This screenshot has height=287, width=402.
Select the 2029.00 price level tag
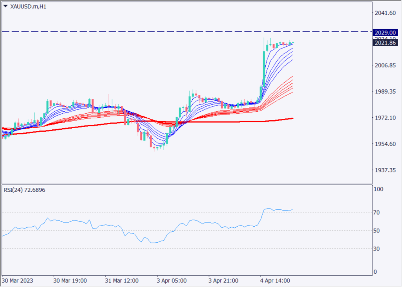pos(384,31)
